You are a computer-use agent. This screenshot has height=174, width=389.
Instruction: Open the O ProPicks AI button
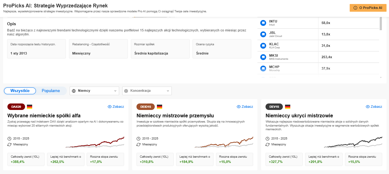click(368, 8)
